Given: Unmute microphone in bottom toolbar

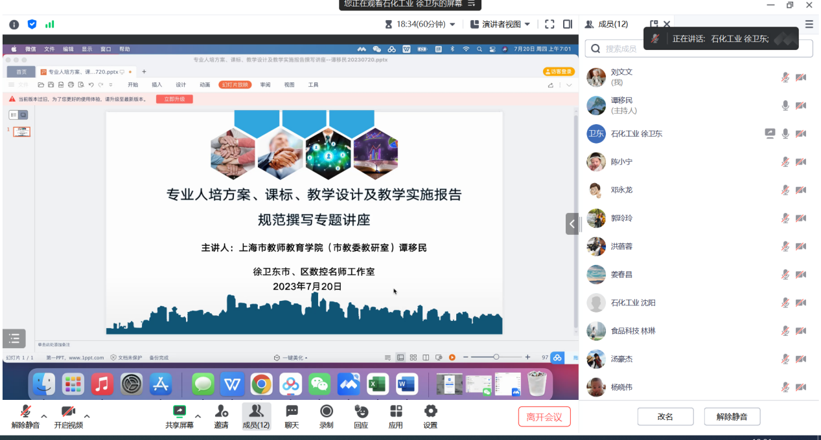Looking at the screenshot, I should click(25, 416).
